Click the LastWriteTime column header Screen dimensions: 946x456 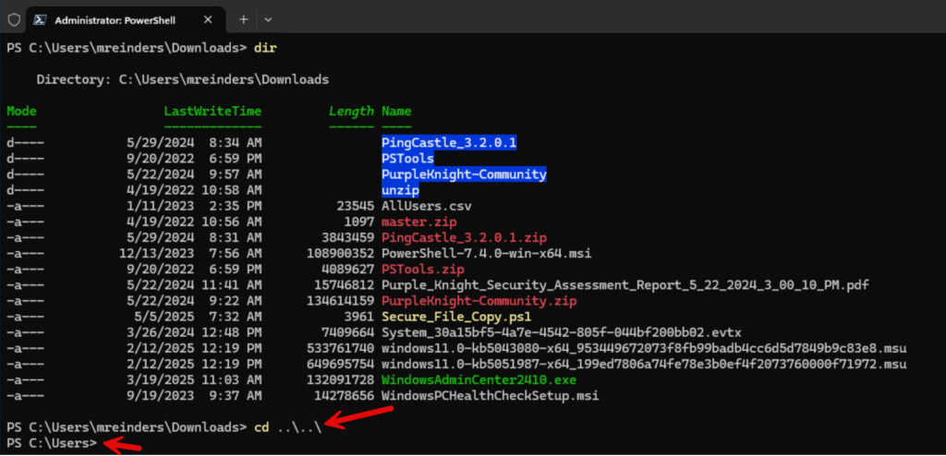pos(213,111)
